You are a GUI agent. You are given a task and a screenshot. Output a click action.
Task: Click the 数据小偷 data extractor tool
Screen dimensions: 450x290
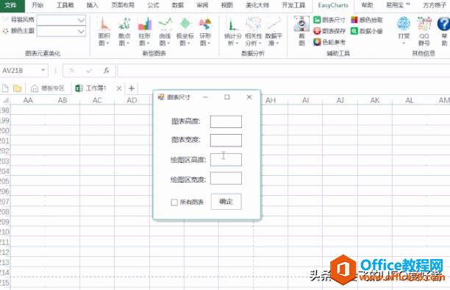[367, 31]
